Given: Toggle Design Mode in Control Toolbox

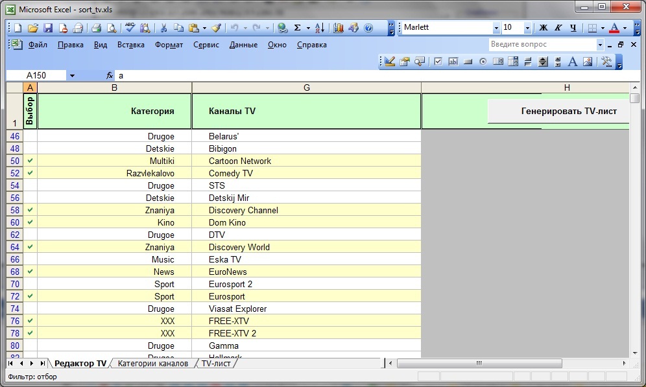Looking at the screenshot, I should 389,62.
